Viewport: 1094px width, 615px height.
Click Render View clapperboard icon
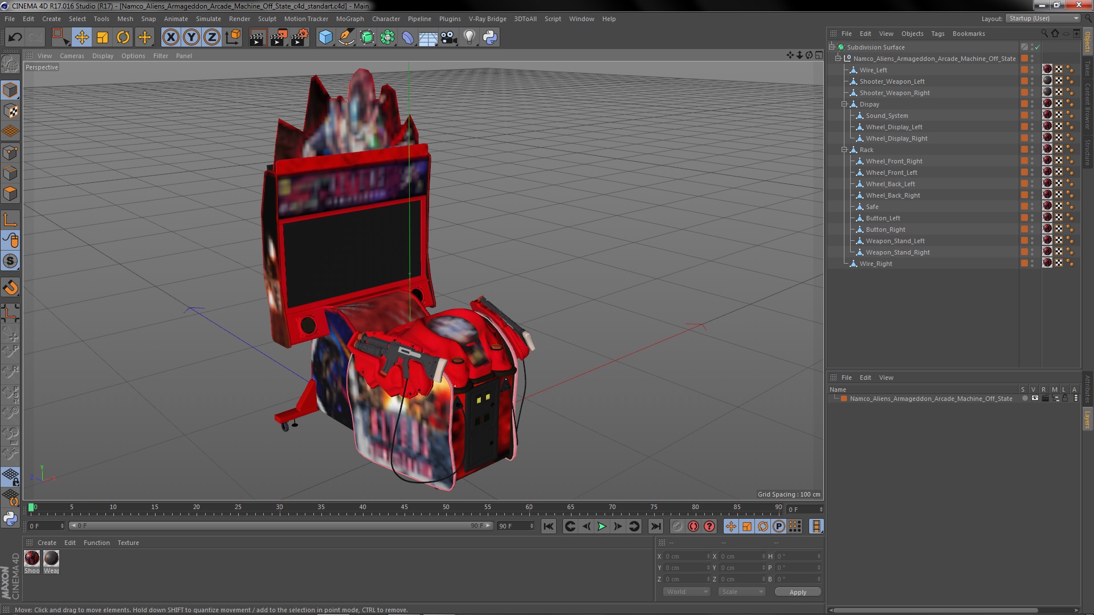[258, 38]
